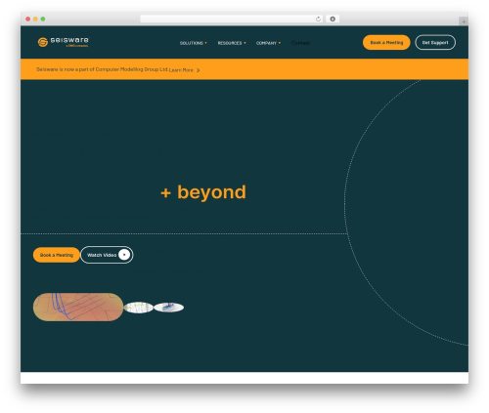Click the hero Book a Meeting button
The image size is (489, 413).
(57, 255)
